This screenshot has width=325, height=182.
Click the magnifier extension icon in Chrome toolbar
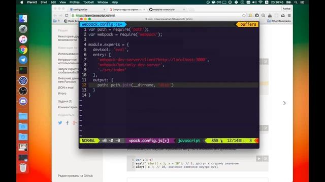tap(263, 16)
